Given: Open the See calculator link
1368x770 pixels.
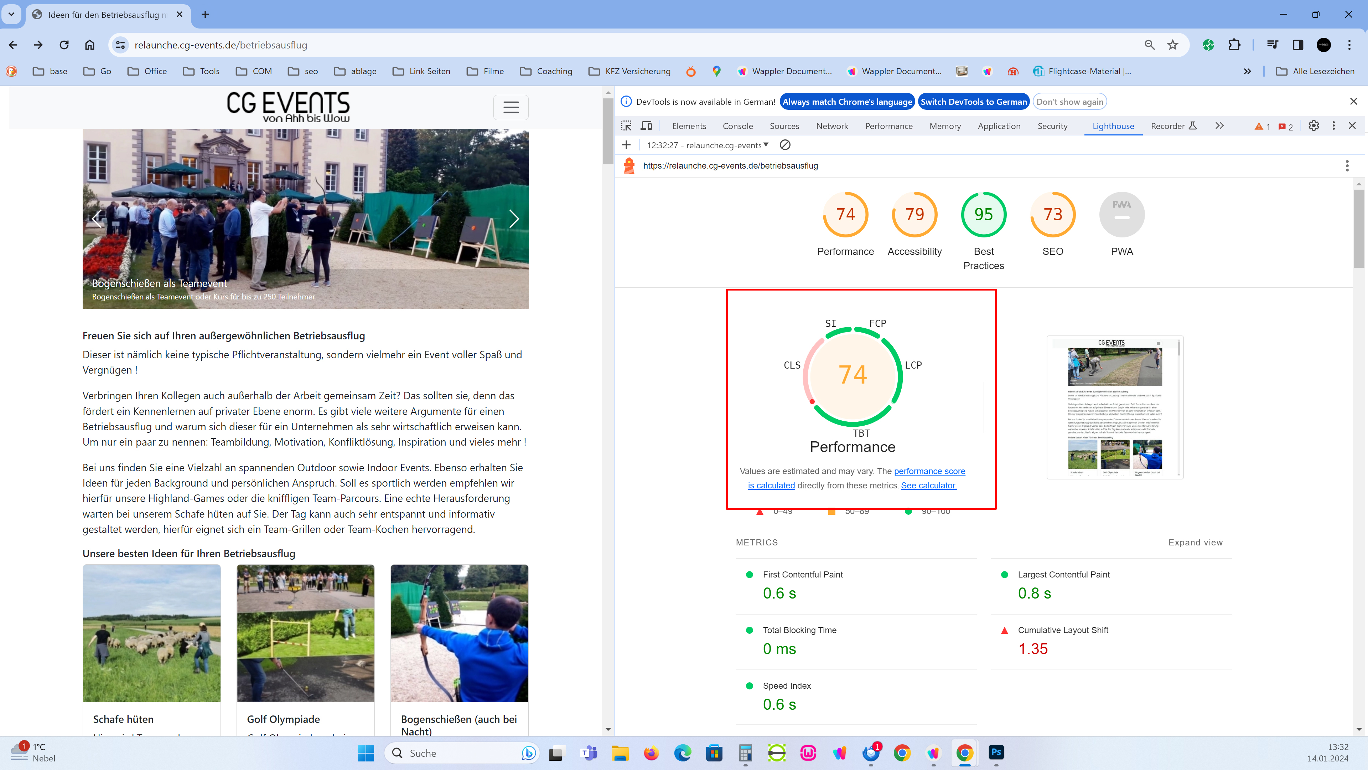Looking at the screenshot, I should [929, 485].
